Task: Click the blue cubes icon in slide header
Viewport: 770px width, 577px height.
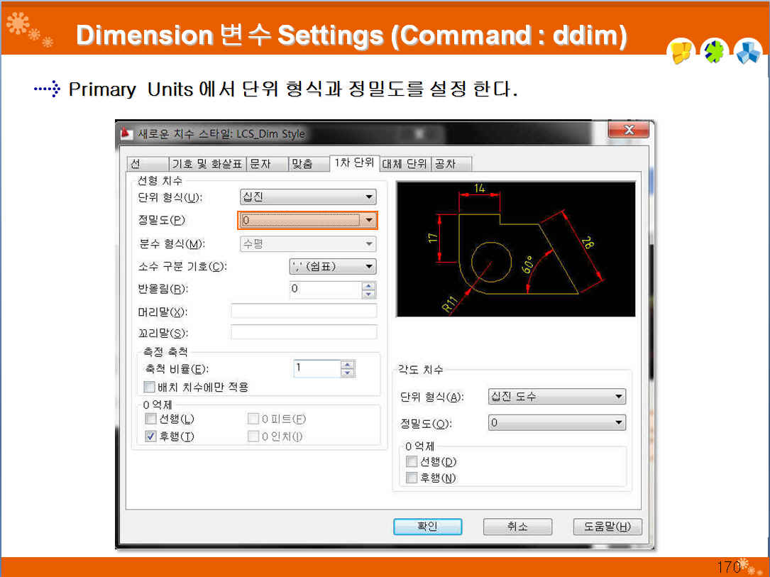Action: [x=747, y=51]
